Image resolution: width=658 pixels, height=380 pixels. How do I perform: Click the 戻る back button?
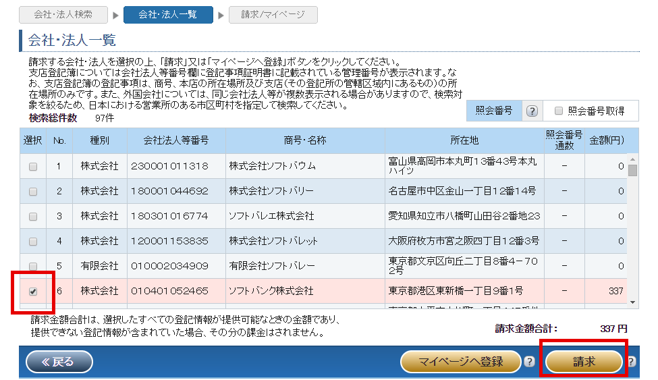click(x=59, y=362)
